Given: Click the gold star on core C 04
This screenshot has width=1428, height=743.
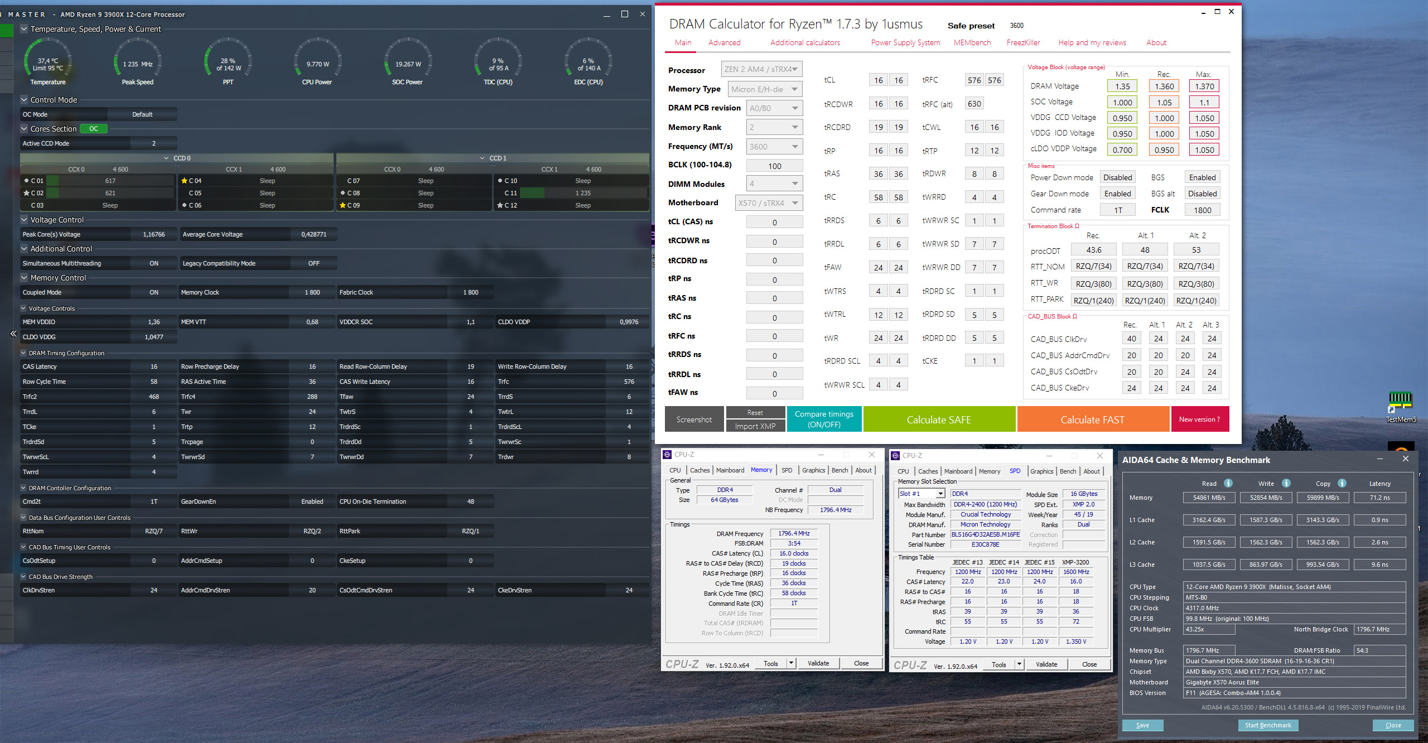Looking at the screenshot, I should (184, 181).
